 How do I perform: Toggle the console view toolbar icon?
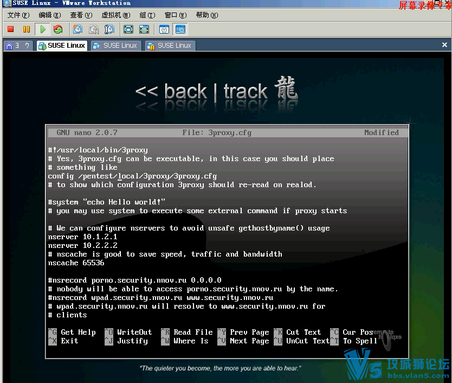coord(180,29)
